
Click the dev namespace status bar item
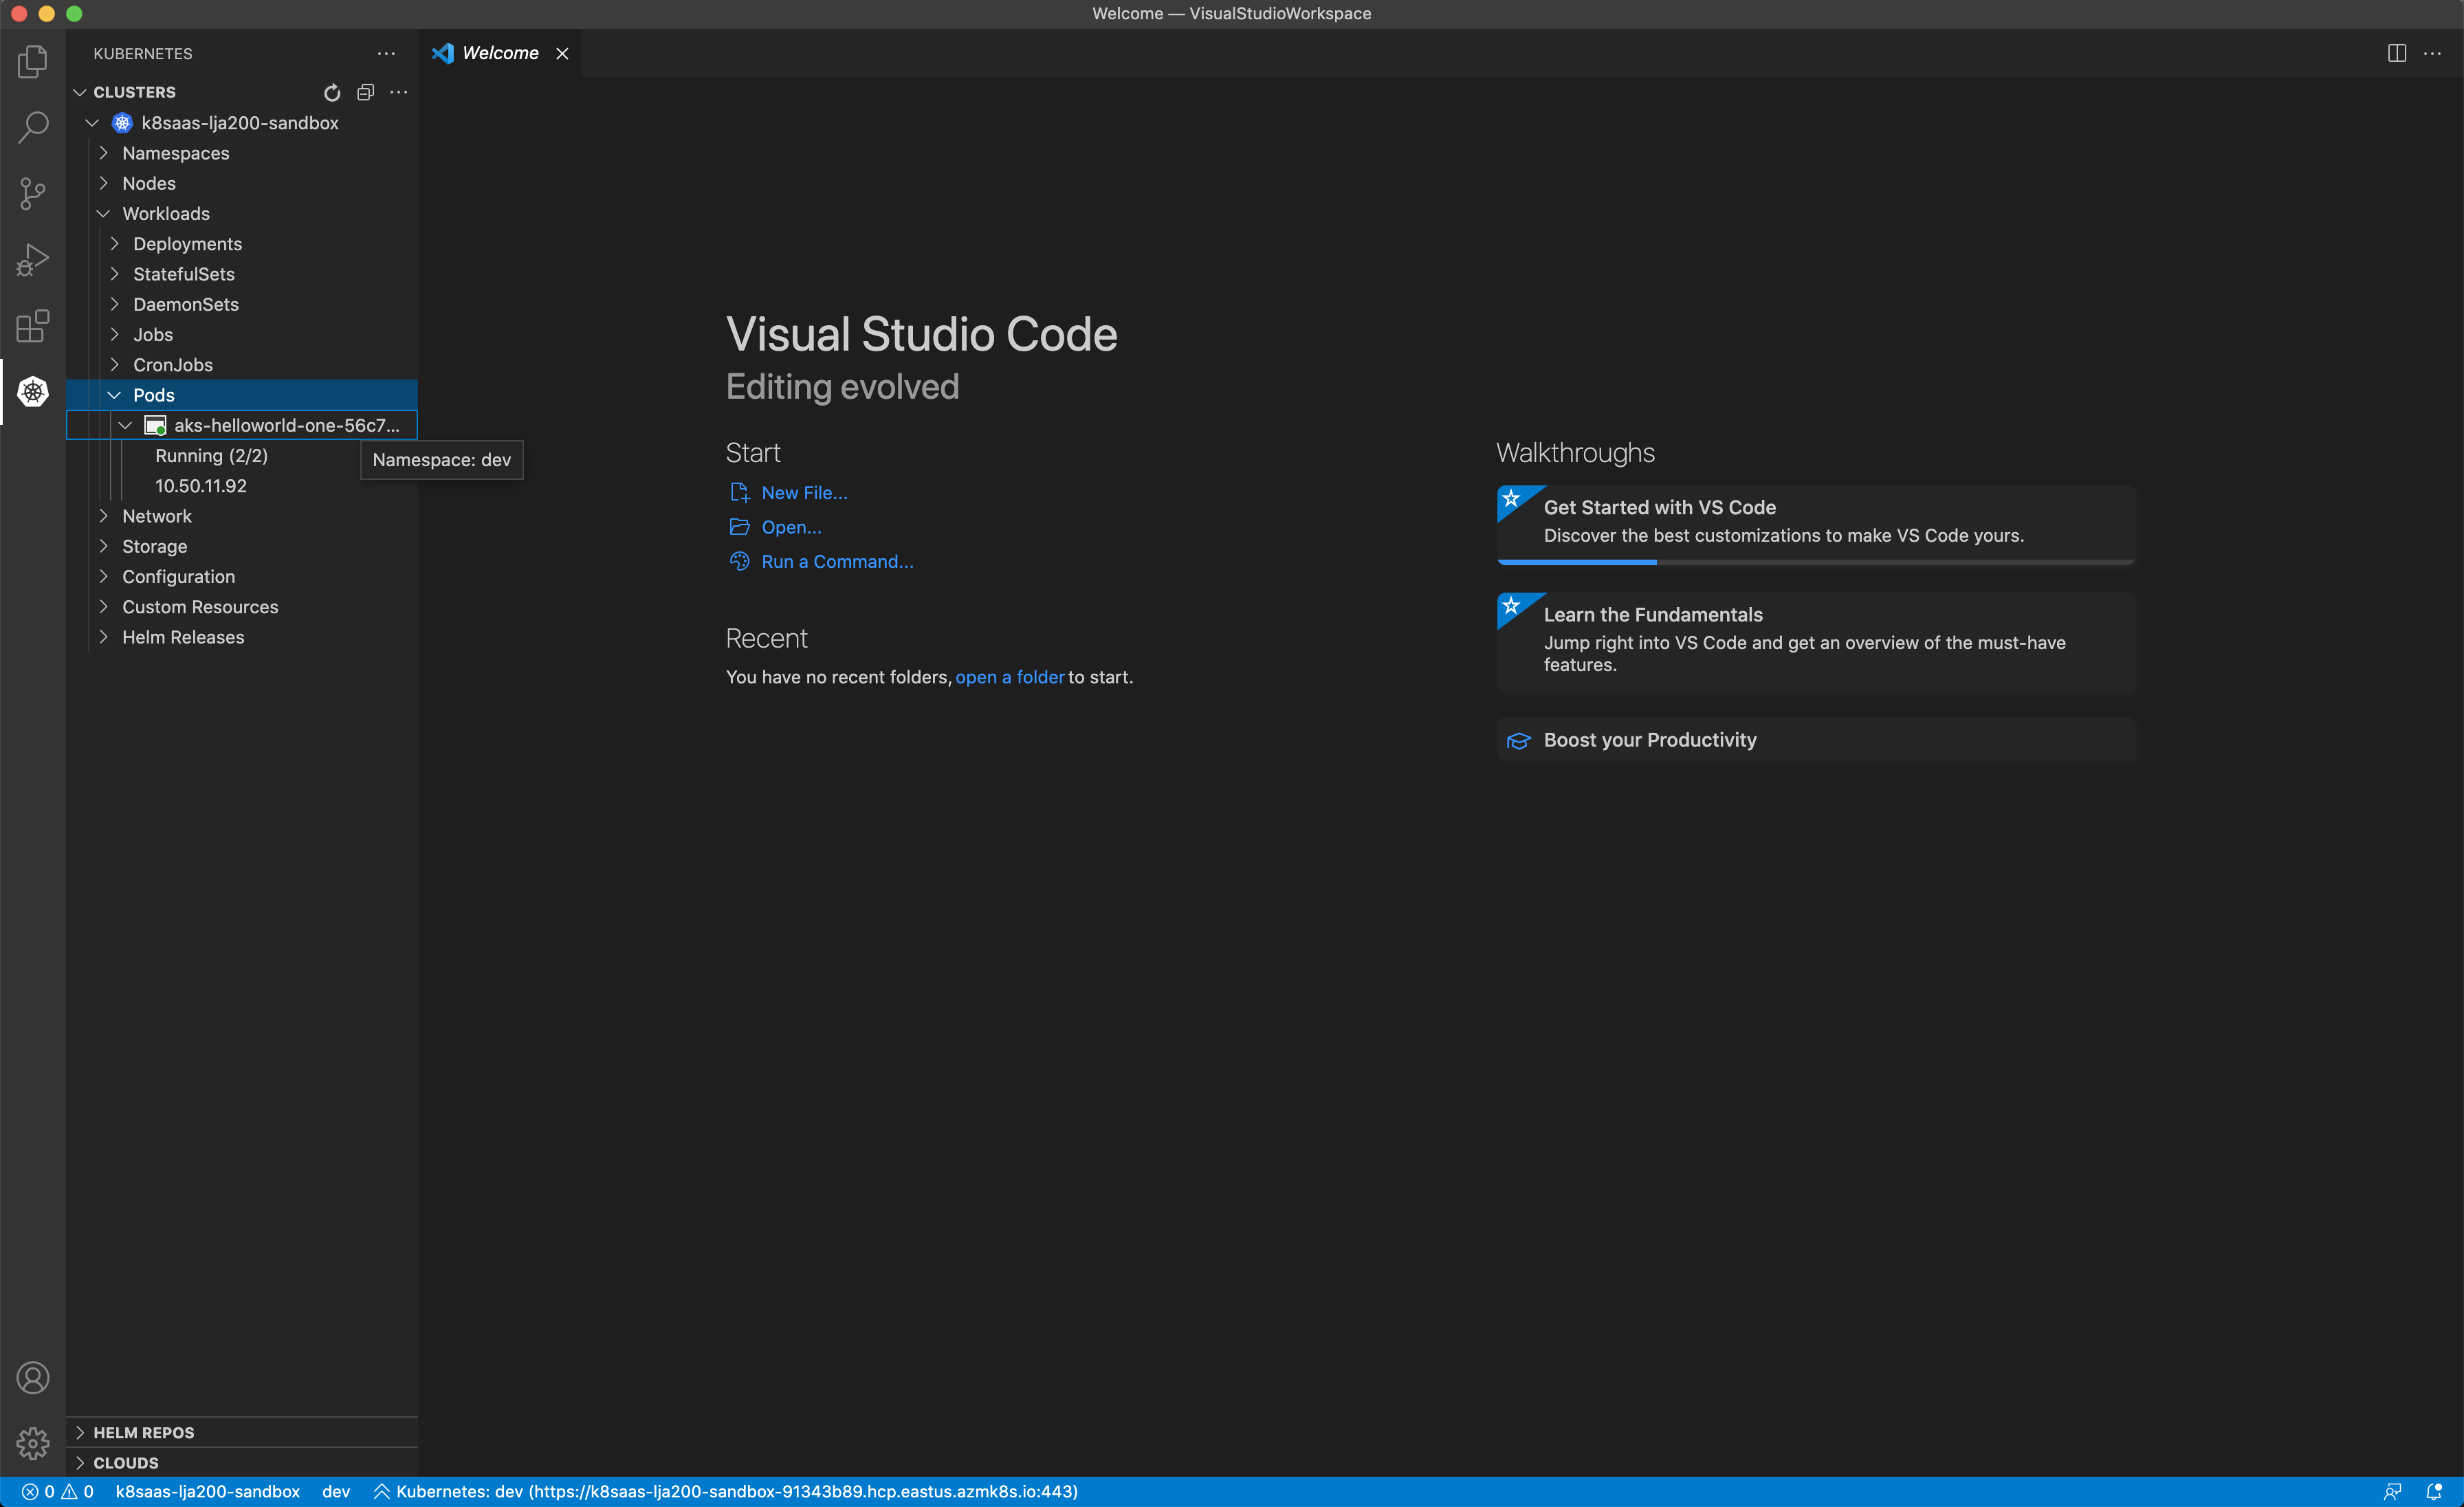[x=336, y=1491]
